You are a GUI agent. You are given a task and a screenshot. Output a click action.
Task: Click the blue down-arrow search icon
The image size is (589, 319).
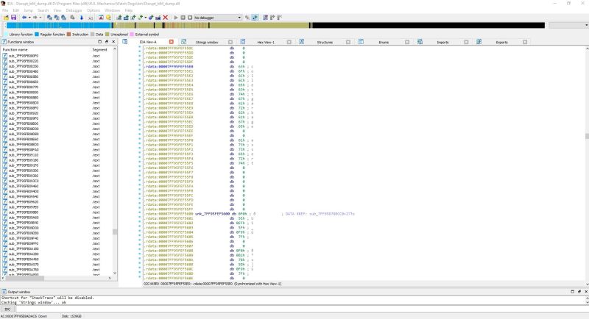point(82,18)
